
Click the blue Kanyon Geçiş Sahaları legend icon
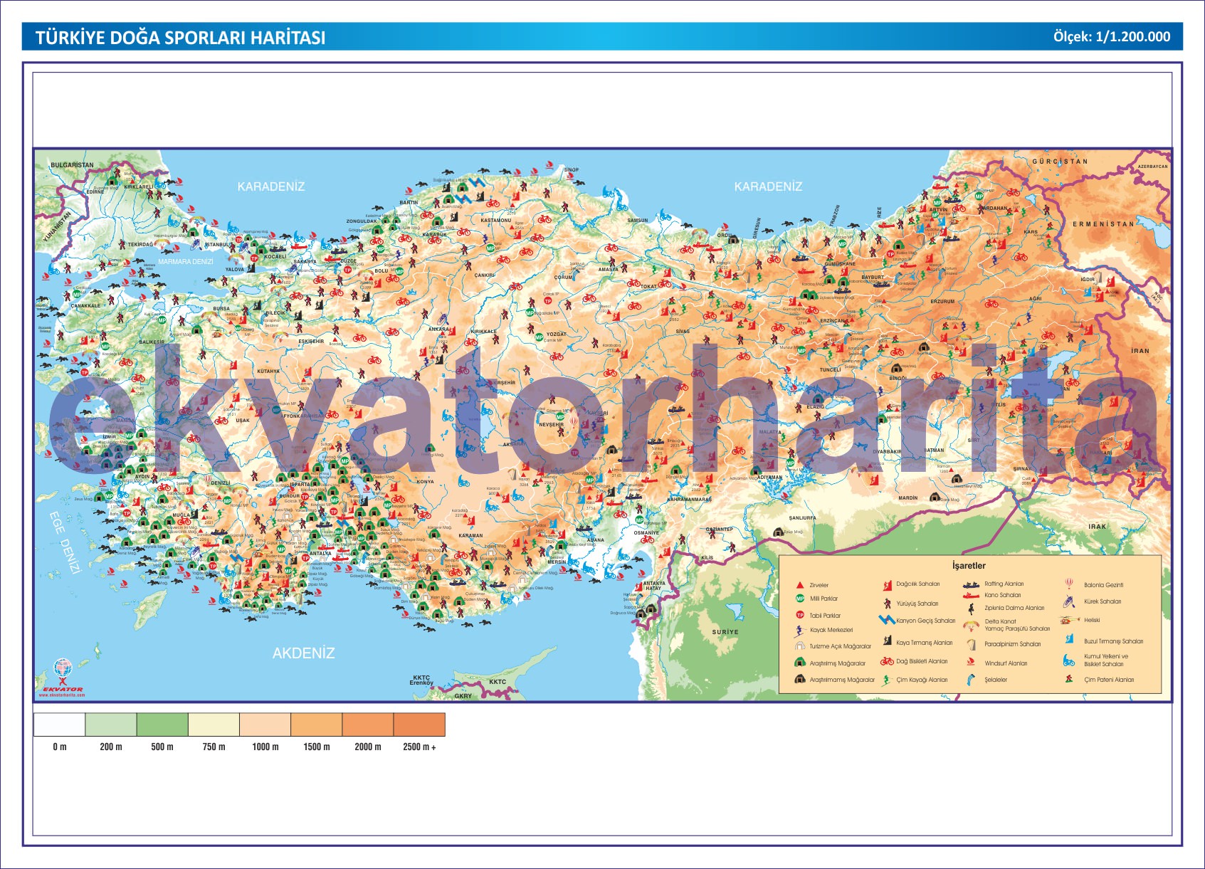point(886,620)
